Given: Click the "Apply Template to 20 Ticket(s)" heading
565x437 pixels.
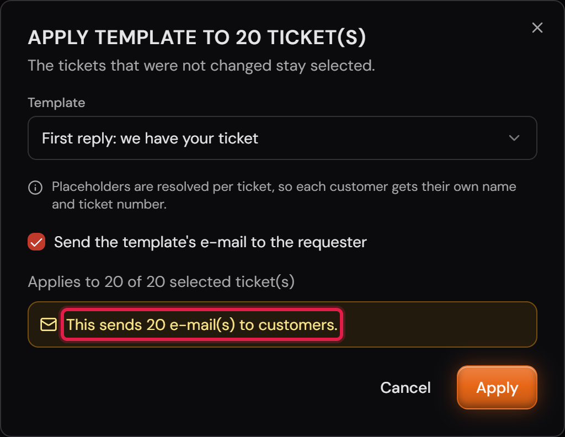Looking at the screenshot, I should 197,38.
